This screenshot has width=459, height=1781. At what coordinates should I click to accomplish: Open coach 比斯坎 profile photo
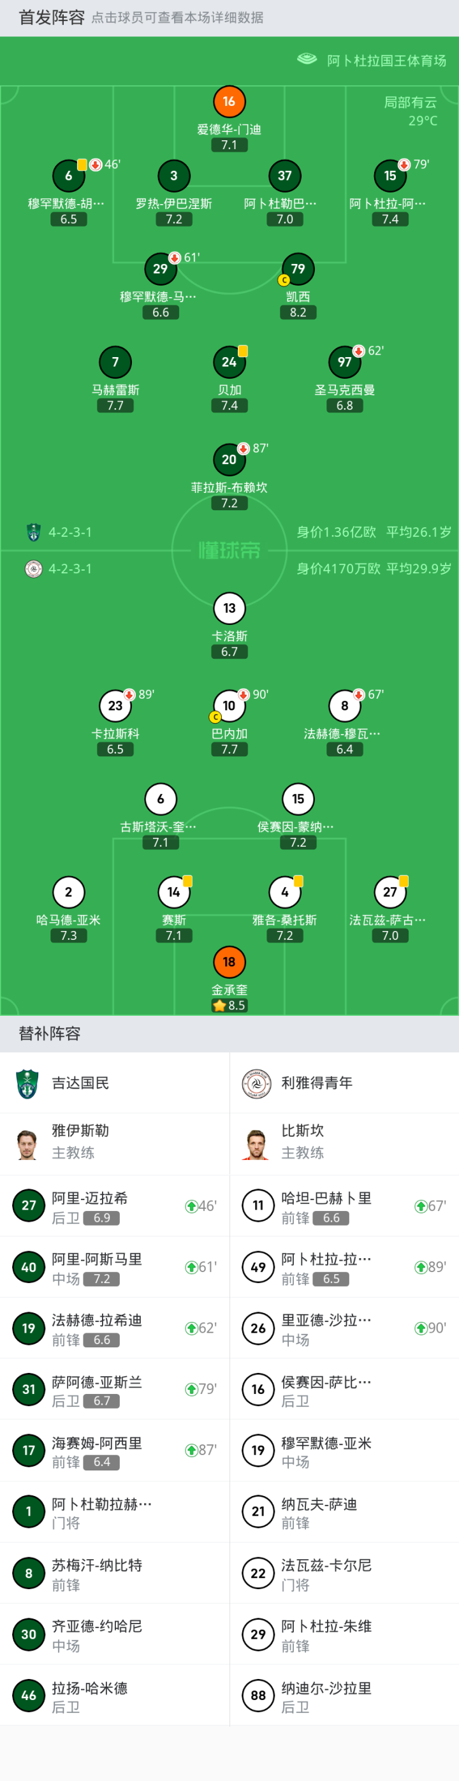(256, 1144)
